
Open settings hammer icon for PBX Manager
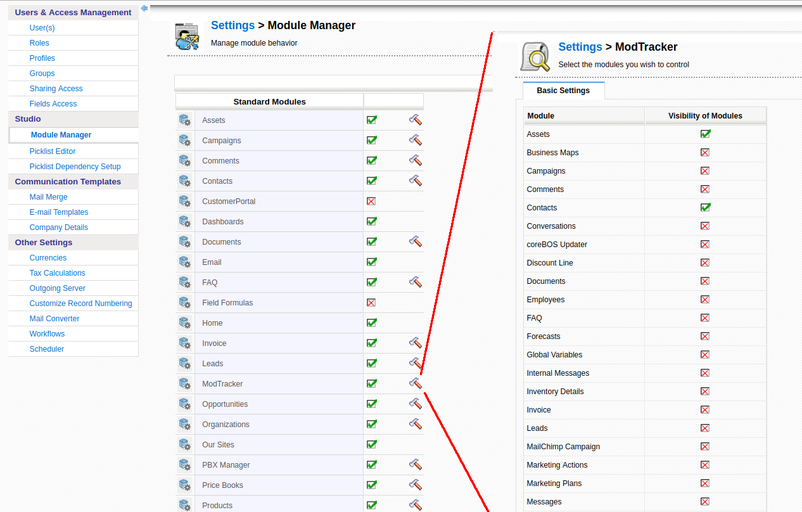click(416, 464)
